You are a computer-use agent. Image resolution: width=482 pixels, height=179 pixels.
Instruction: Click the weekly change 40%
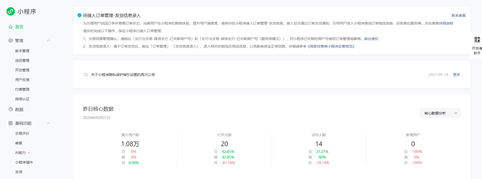(x=322, y=157)
